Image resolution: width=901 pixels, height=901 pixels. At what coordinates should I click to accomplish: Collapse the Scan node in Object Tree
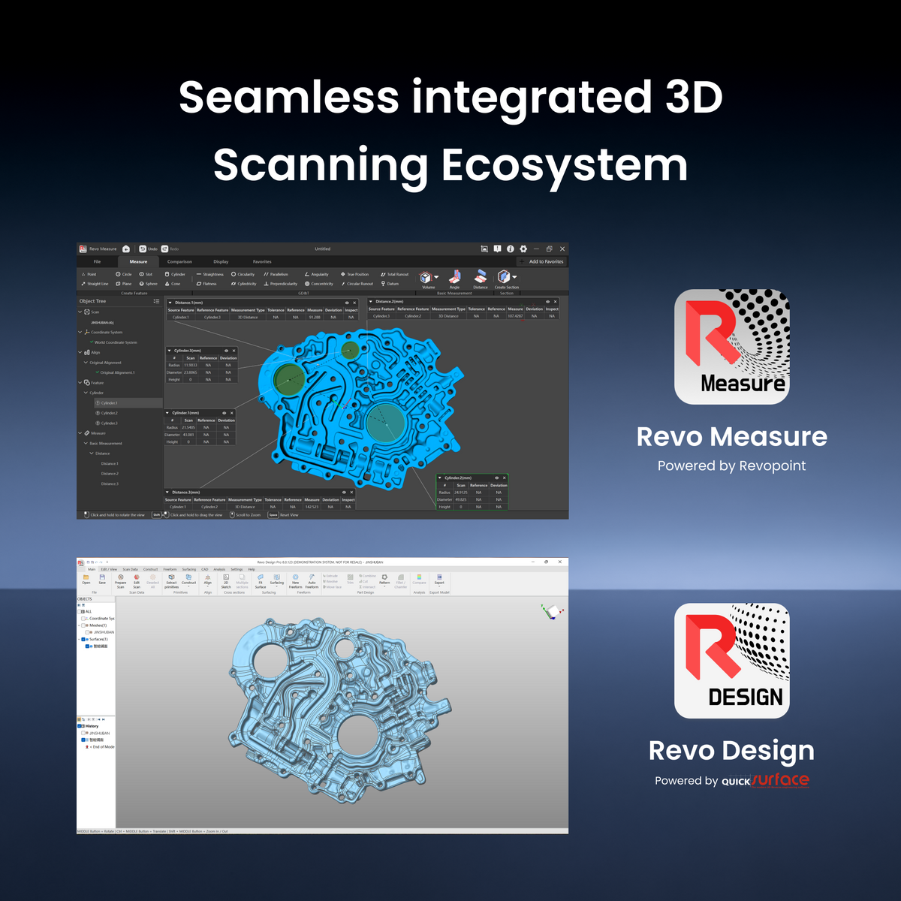point(80,312)
